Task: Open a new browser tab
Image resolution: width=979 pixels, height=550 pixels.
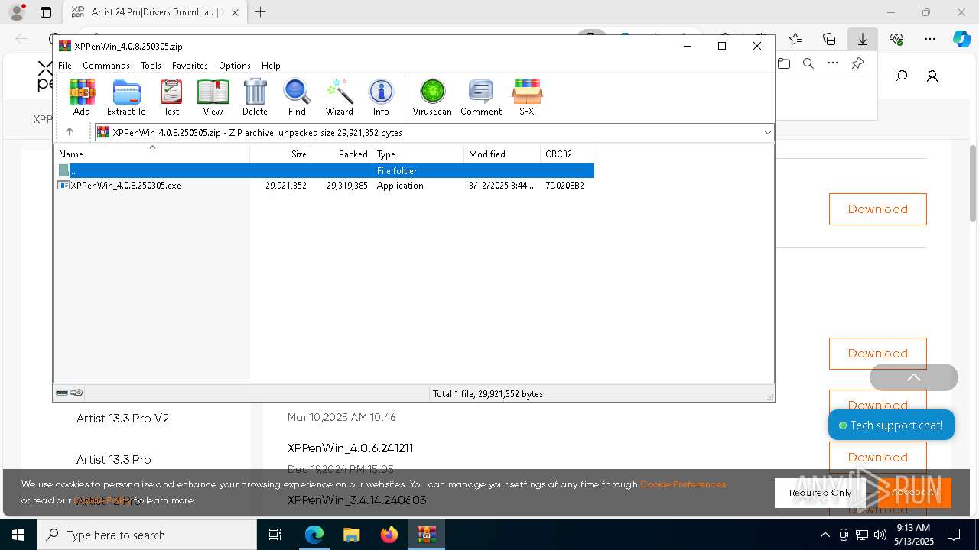Action: click(261, 12)
